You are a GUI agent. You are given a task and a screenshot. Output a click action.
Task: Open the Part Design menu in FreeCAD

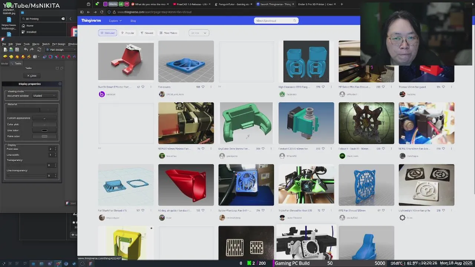(x=59, y=44)
